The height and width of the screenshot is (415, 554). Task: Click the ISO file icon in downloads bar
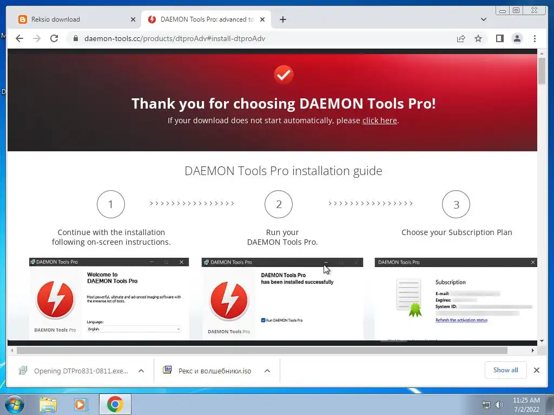(167, 370)
